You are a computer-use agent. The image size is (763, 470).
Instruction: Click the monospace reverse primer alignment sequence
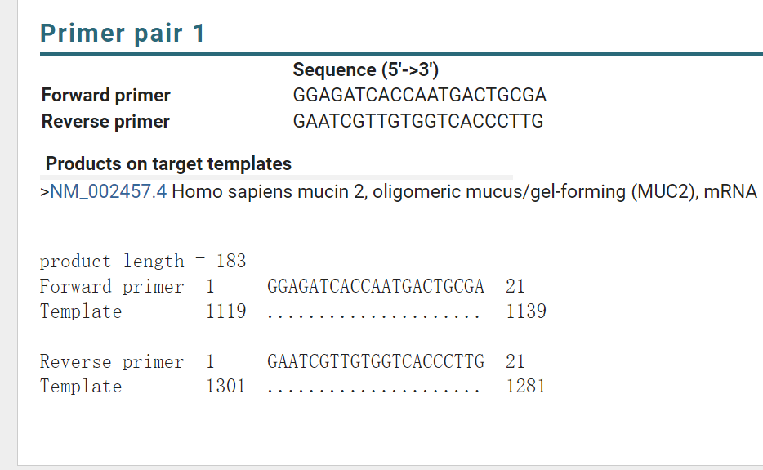(376, 361)
